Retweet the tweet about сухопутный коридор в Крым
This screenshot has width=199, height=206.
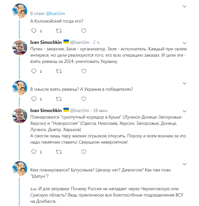pyautogui.click(x=59, y=152)
